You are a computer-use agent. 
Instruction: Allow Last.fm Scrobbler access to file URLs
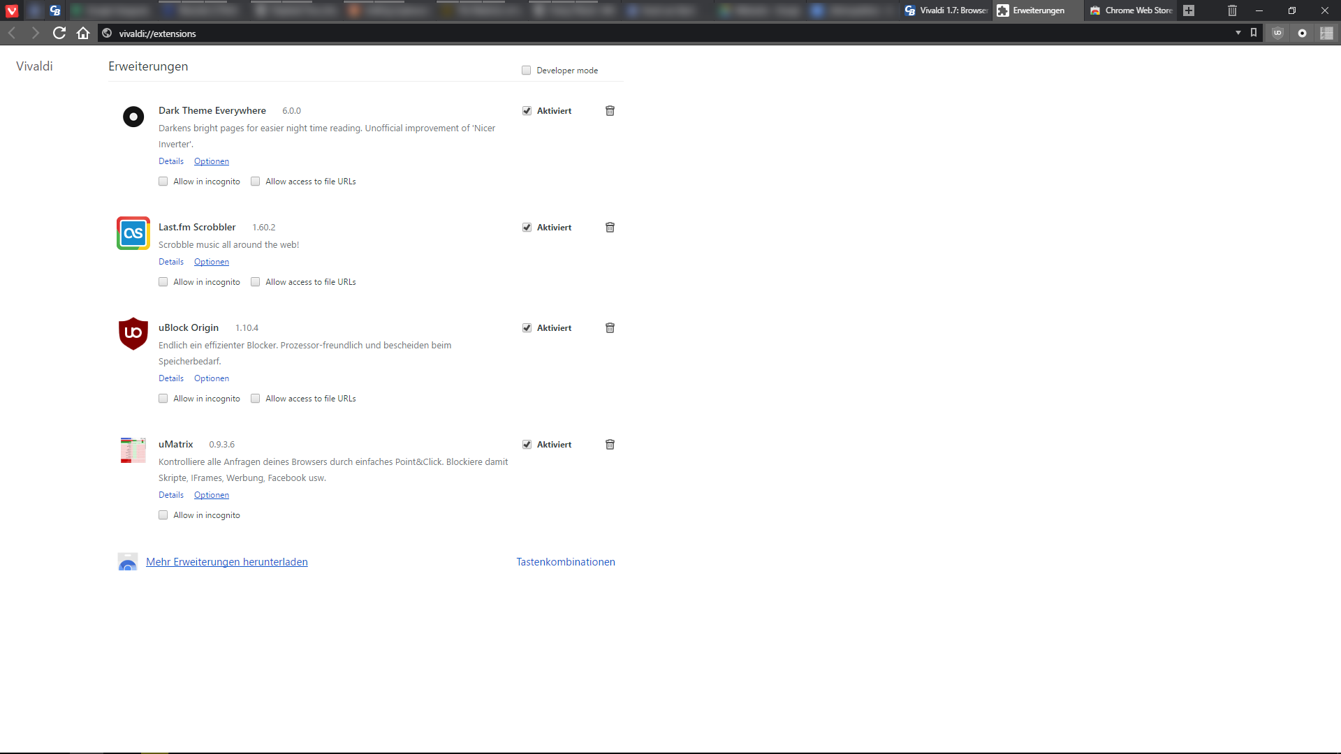[255, 282]
